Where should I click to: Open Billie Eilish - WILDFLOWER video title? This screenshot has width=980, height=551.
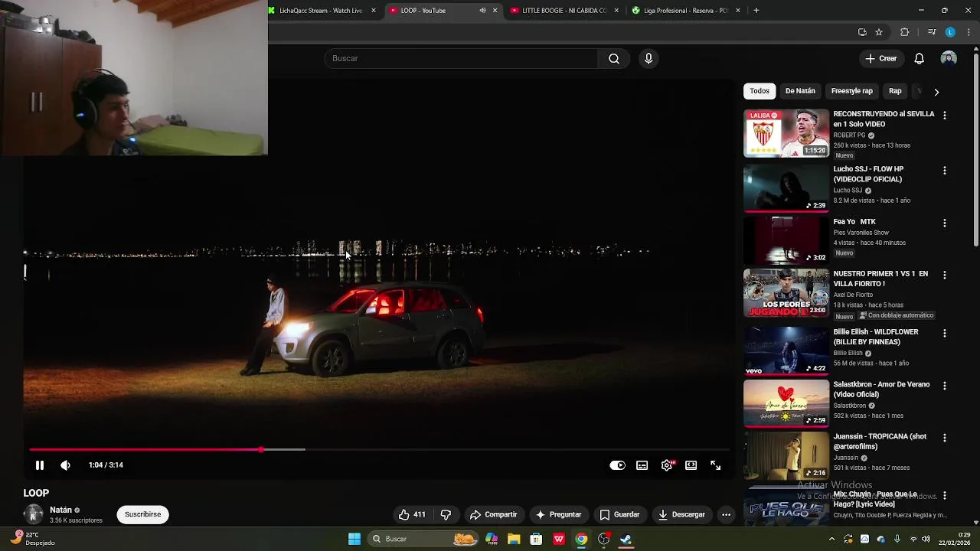[876, 337]
